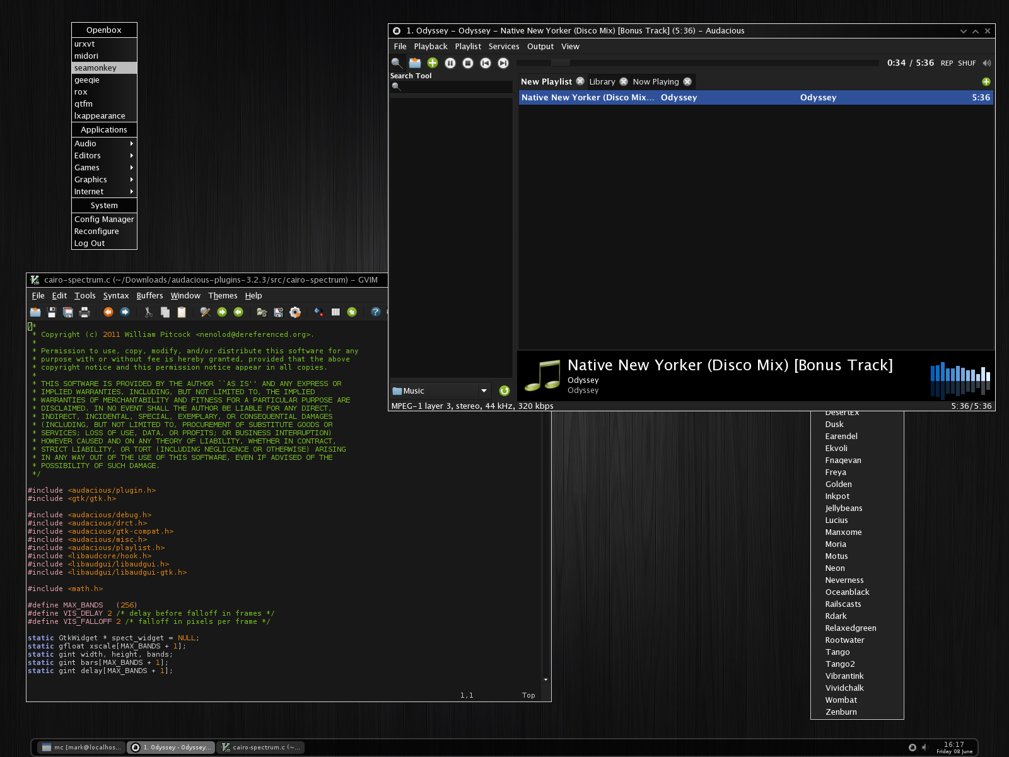This screenshot has height=757, width=1009.
Task: Click the Save Session icon in GVIM
Action: 279,312
